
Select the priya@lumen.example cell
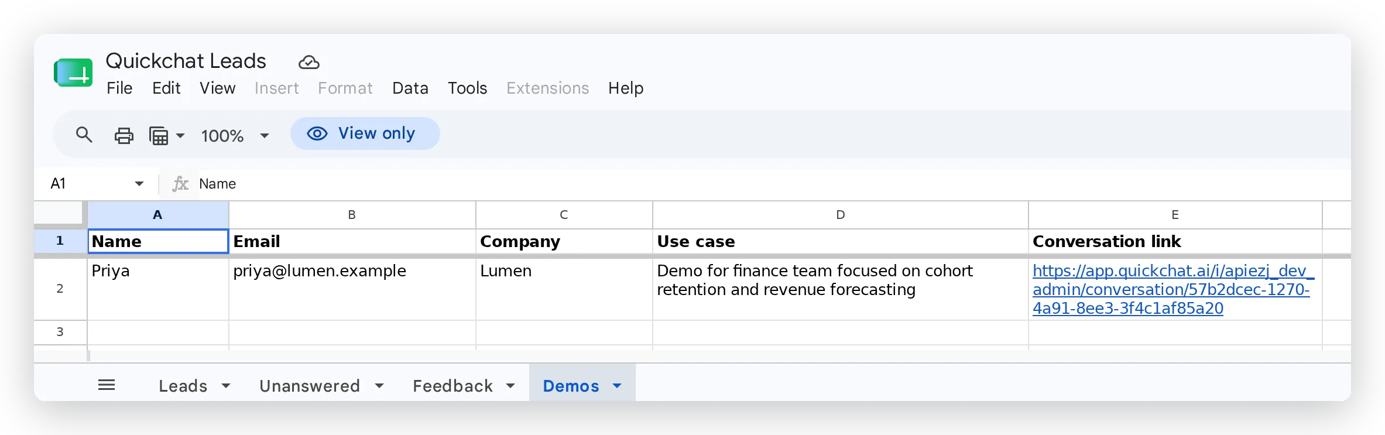[352, 289]
